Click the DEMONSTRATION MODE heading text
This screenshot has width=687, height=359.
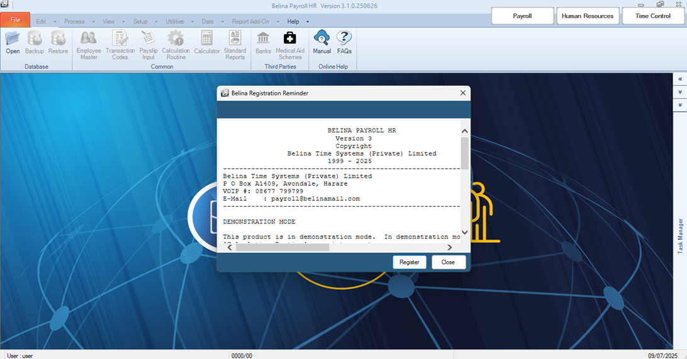tap(259, 222)
